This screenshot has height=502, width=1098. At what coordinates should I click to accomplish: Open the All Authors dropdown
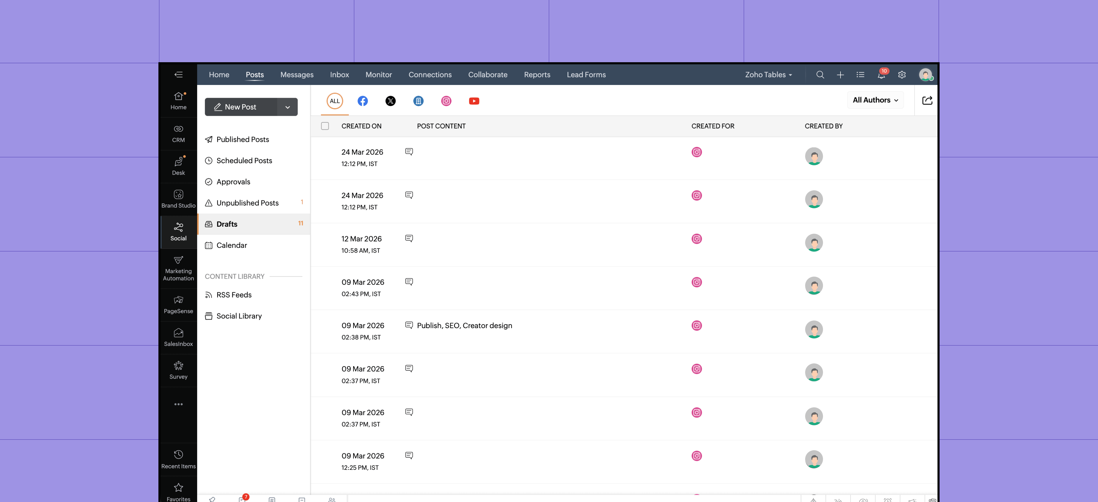click(x=875, y=100)
